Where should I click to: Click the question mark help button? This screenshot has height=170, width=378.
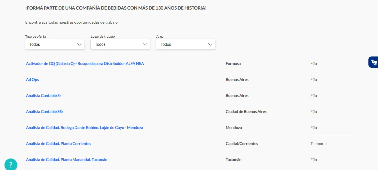pos(11,165)
